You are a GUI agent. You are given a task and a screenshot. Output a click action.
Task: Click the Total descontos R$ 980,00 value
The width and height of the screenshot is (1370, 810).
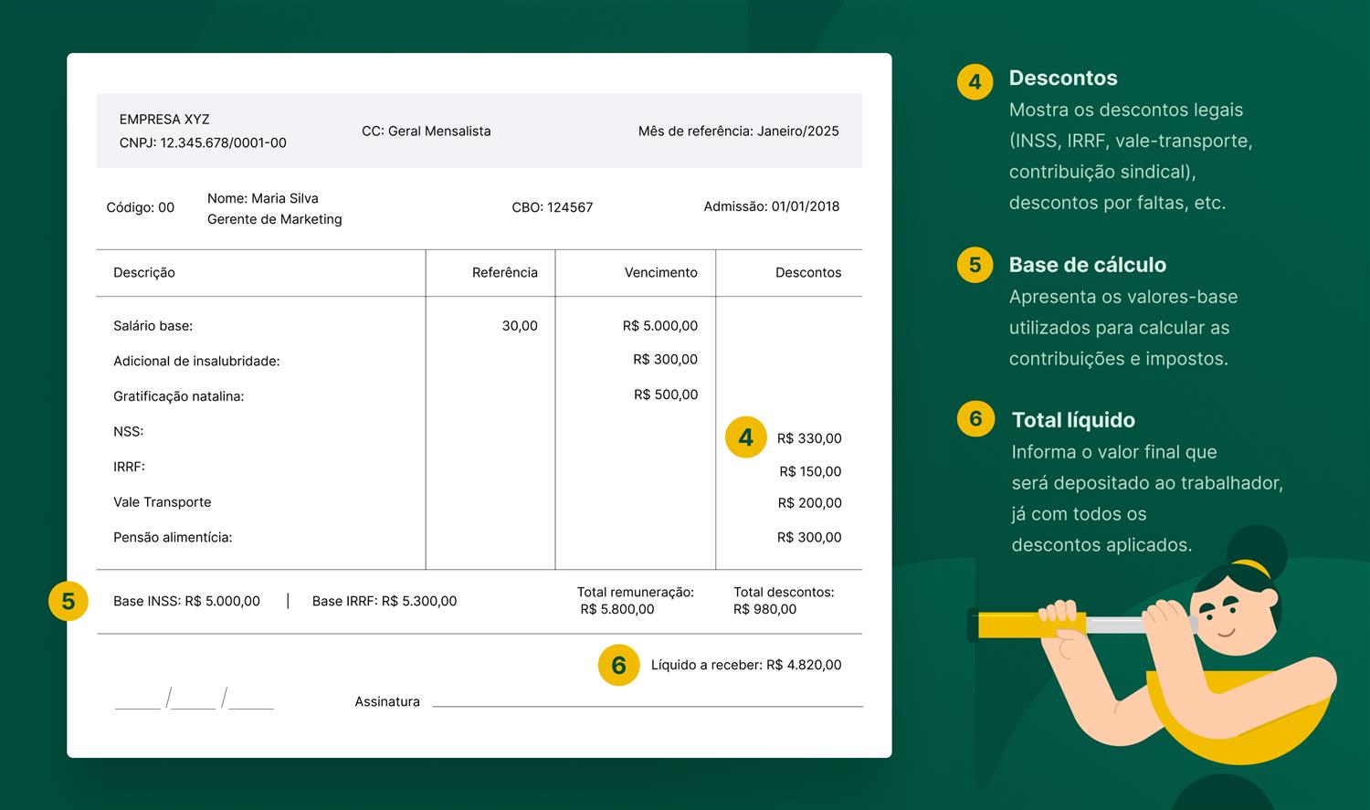(x=764, y=609)
